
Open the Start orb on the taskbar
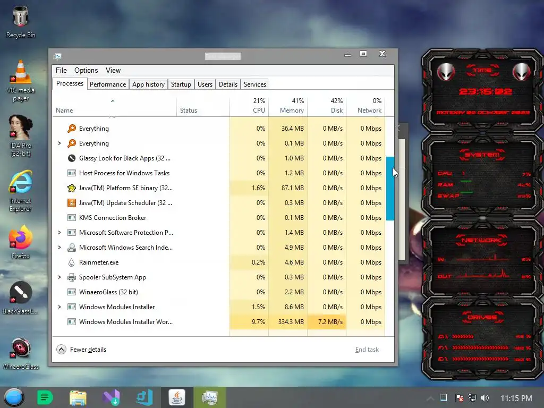tap(14, 397)
